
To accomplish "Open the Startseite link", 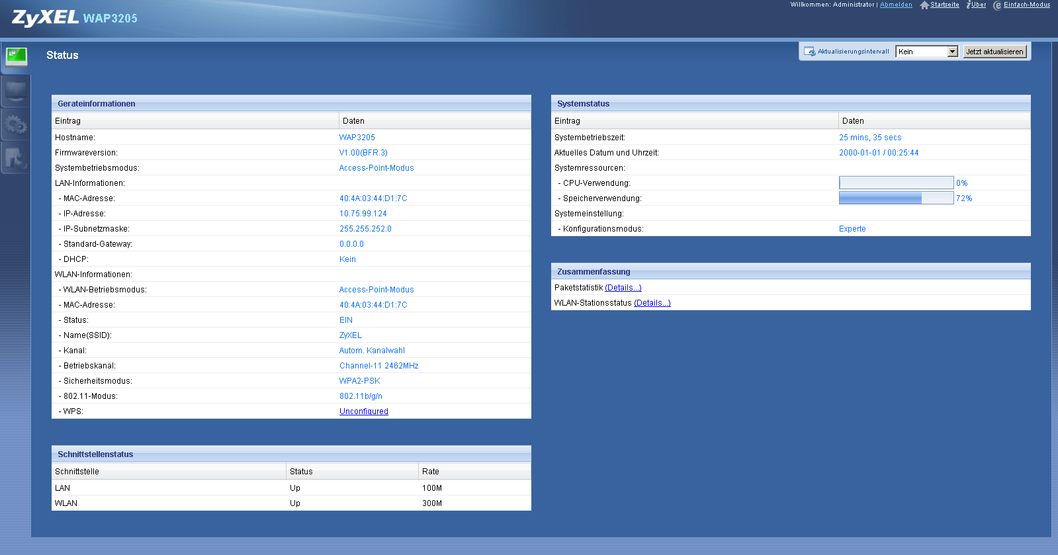I will click(x=945, y=5).
